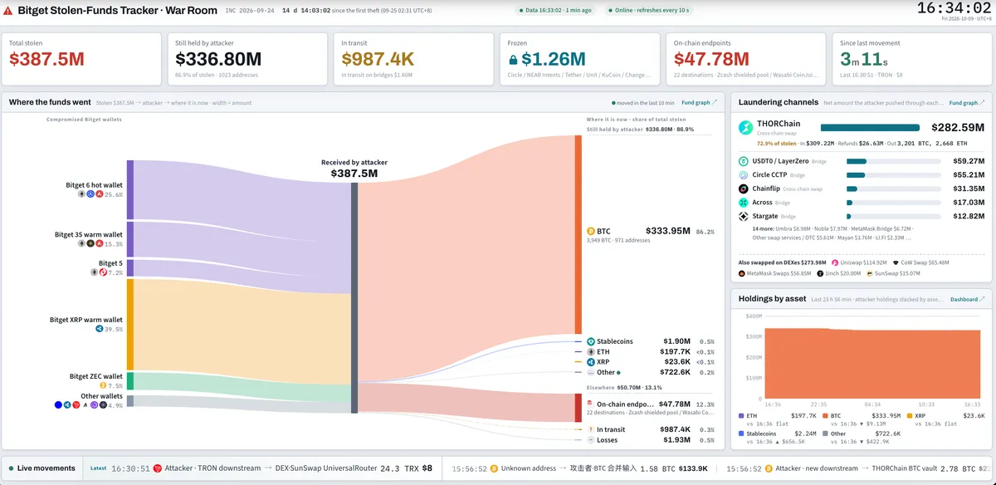Viewport: 996px width, 485px height.
Task: Click the XRP icon in holdings list
Action: tap(591, 362)
